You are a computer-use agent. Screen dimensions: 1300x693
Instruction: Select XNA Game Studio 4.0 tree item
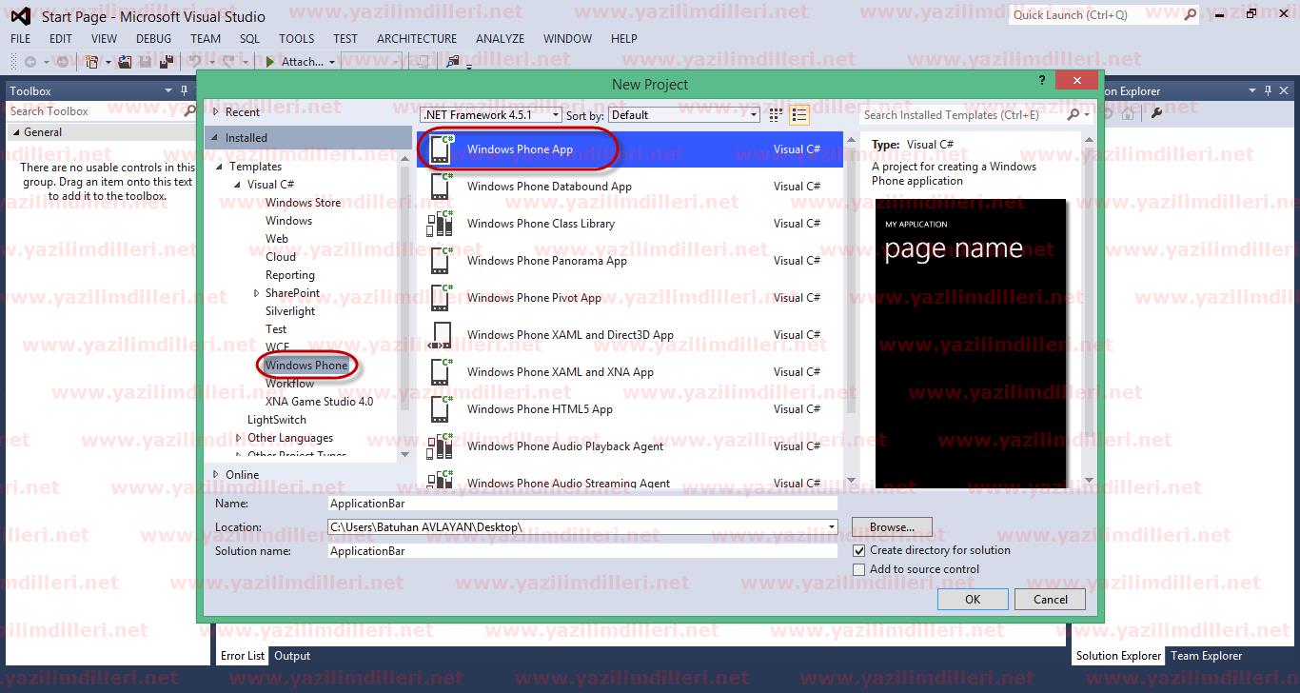[x=319, y=402]
